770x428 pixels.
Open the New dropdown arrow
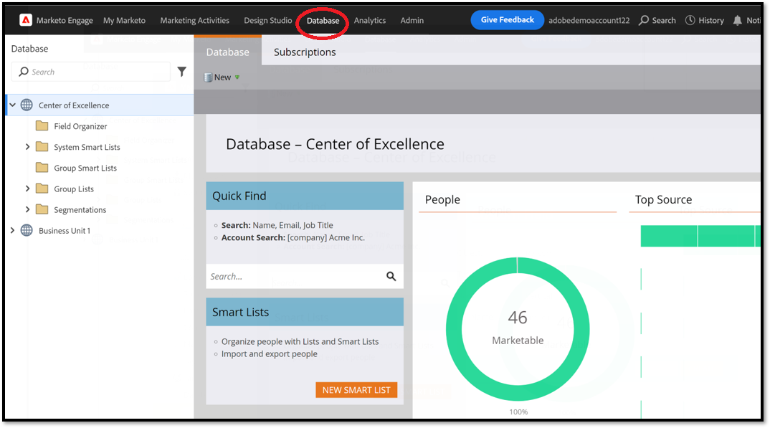(237, 77)
